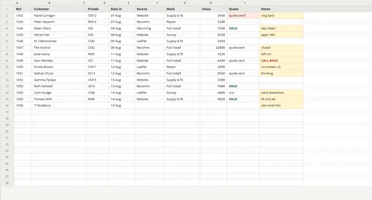Select the Colin Rudge cell
372x200 pixels.
[x=59, y=93]
